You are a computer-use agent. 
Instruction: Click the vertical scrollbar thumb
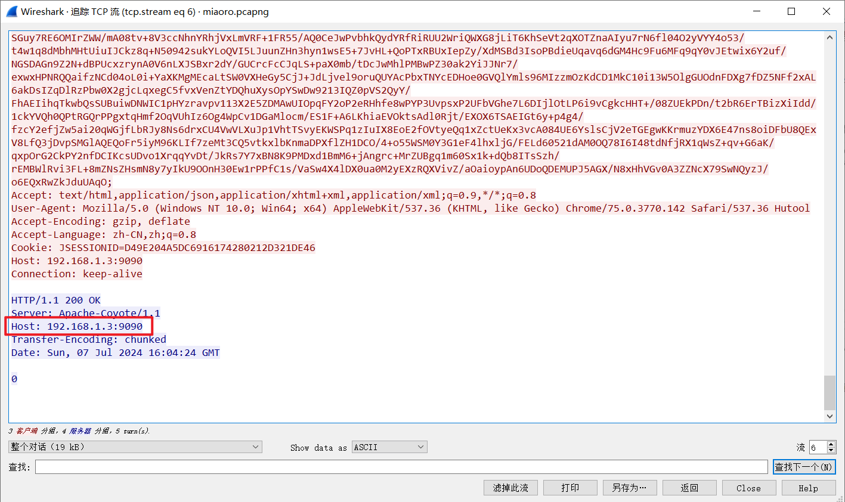829,392
